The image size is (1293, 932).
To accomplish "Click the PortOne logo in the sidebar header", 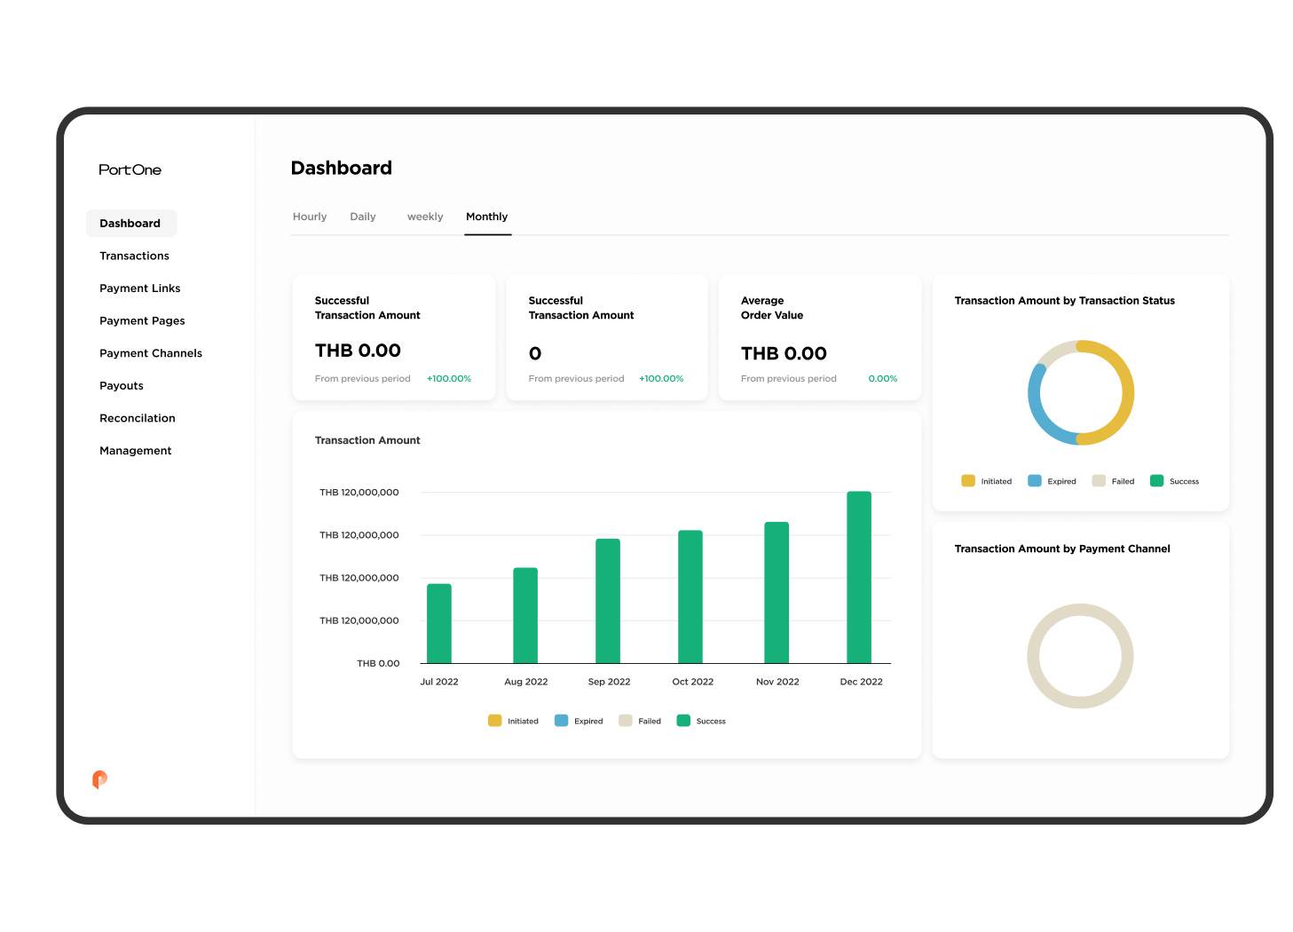I will [130, 170].
